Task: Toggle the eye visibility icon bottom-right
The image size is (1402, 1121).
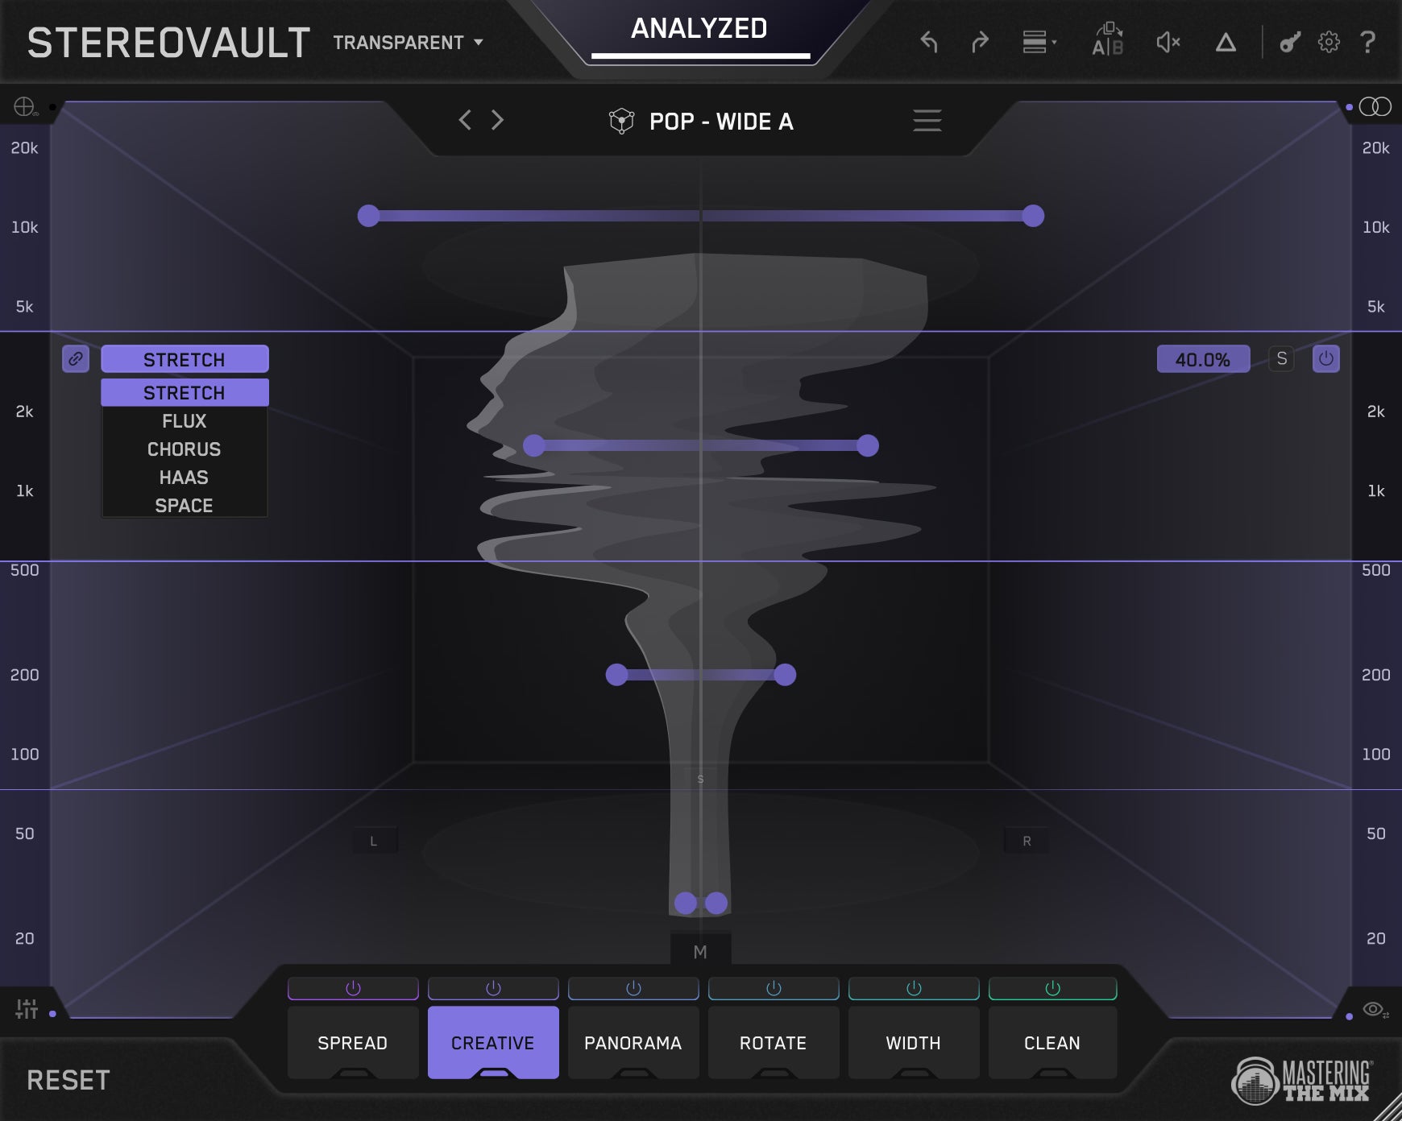Action: tap(1375, 1010)
